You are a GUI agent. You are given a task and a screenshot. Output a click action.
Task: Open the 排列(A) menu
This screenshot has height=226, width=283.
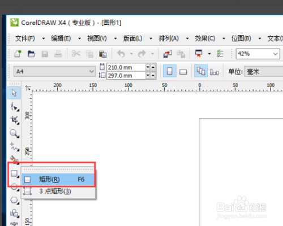(169, 38)
